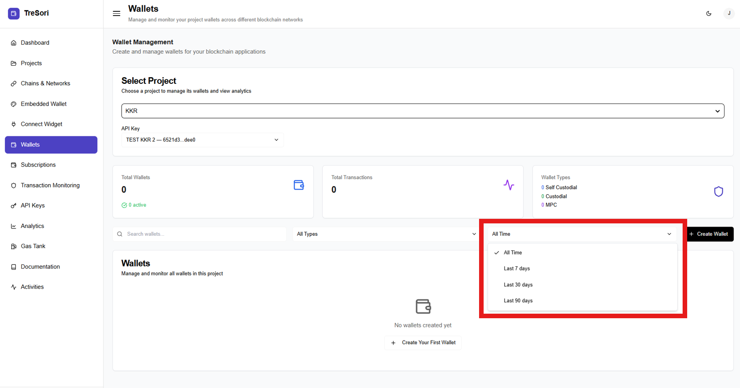
Task: Select the All Time option
Action: click(x=513, y=253)
